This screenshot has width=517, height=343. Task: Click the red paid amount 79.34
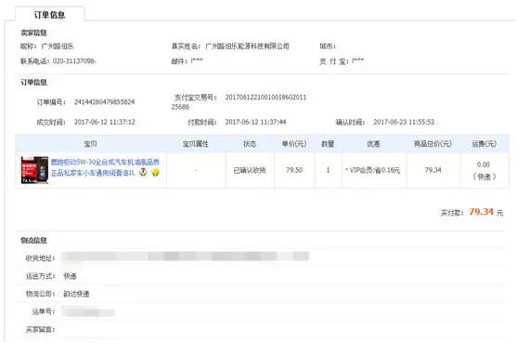point(481,212)
